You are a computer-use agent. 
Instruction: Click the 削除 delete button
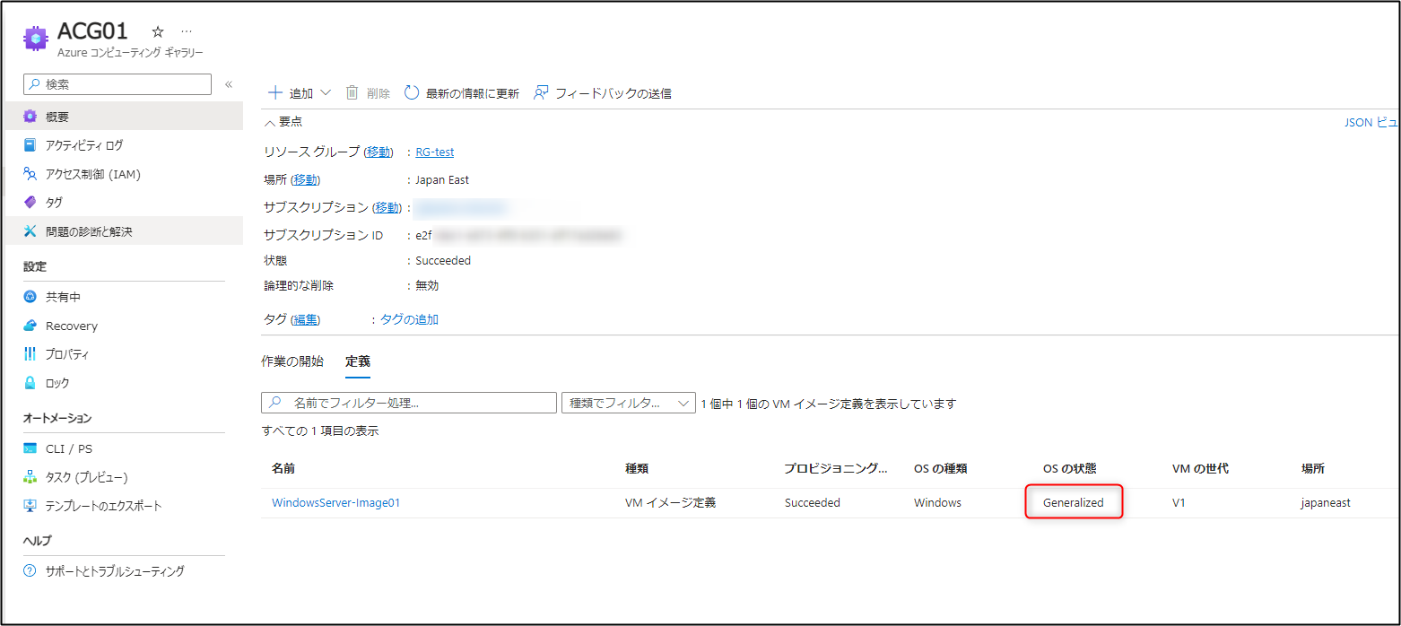pos(368,93)
